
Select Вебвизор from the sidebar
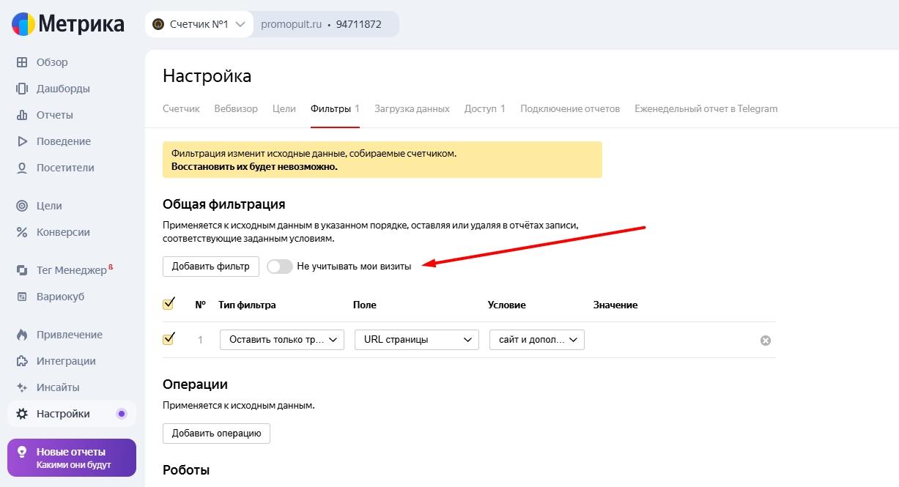click(234, 108)
